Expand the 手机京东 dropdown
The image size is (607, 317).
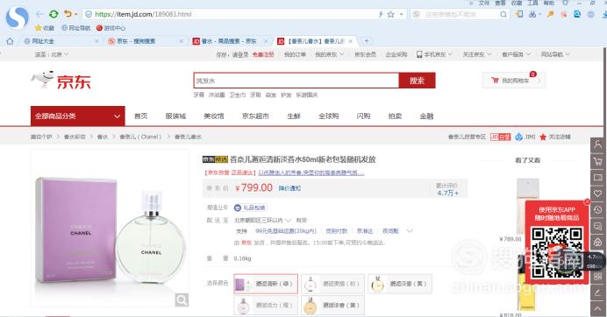coord(434,54)
